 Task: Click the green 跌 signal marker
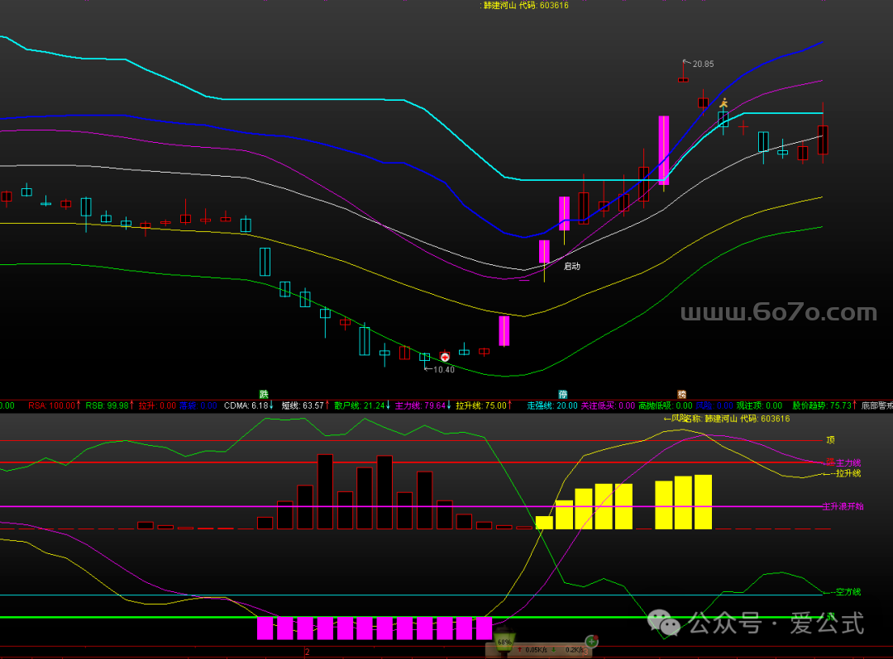264,394
